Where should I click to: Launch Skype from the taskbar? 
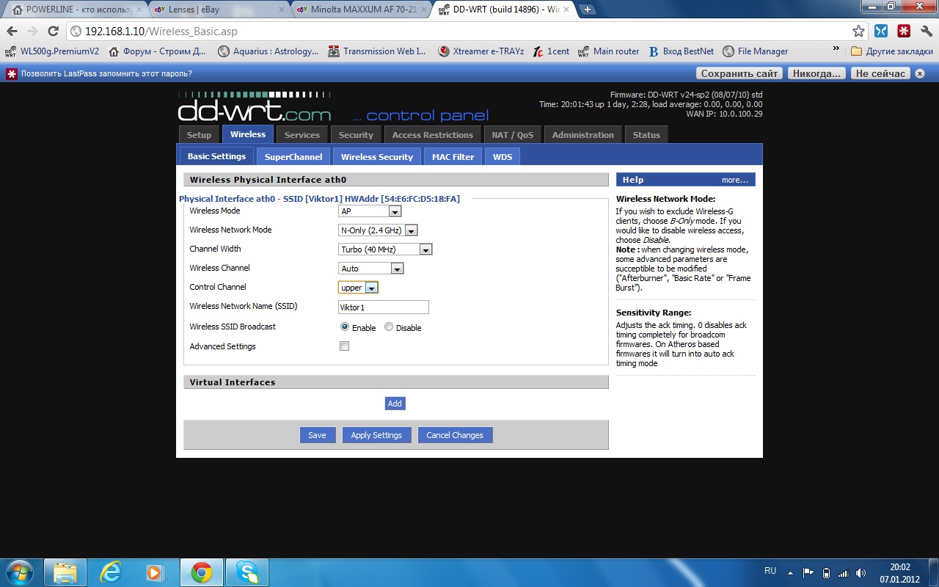coord(247,572)
